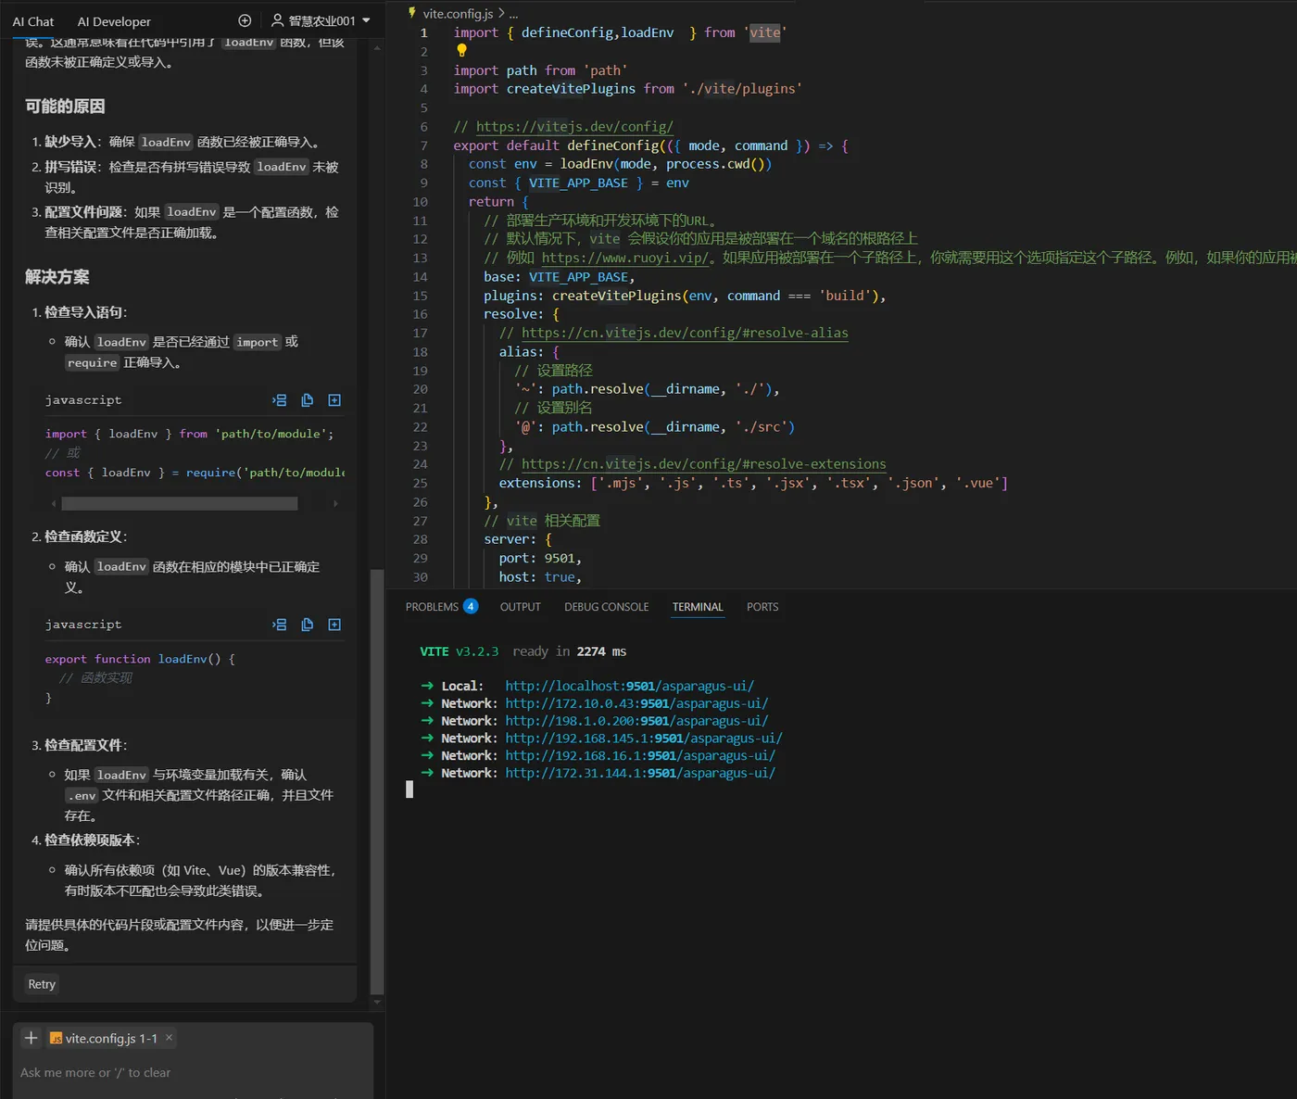The height and width of the screenshot is (1099, 1297).
Task: Click the 检查依赖项版本 list item
Action: click(x=93, y=840)
